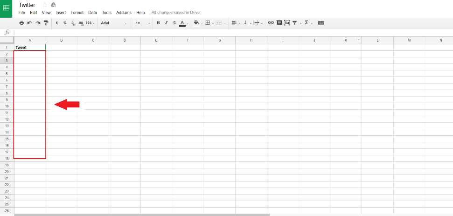Insert a link using the toolbar icon

271,22
